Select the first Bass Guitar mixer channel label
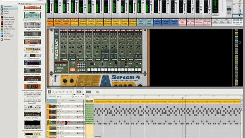The height and width of the screenshot is (138, 245). [141, 22]
